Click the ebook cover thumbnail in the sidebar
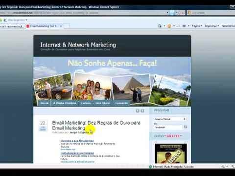This screenshot has height=176, width=235. (171, 154)
